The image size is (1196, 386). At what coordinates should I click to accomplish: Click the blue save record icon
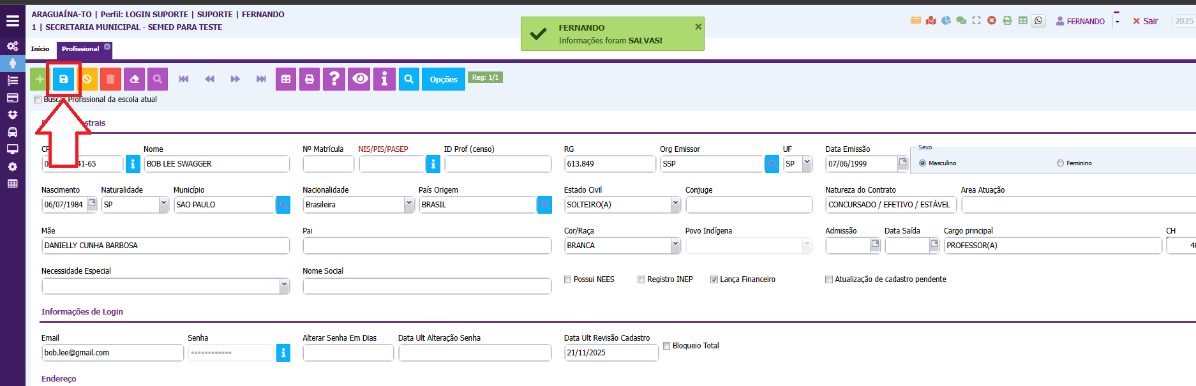[63, 79]
